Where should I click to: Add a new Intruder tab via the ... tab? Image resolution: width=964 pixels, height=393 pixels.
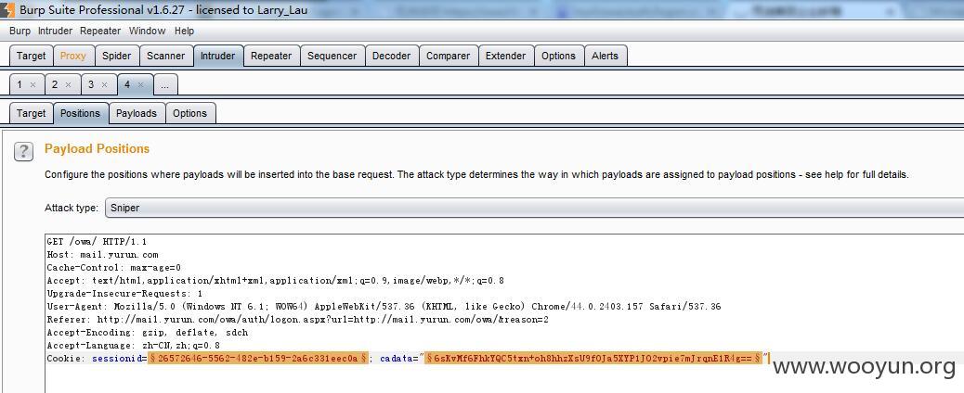point(164,84)
